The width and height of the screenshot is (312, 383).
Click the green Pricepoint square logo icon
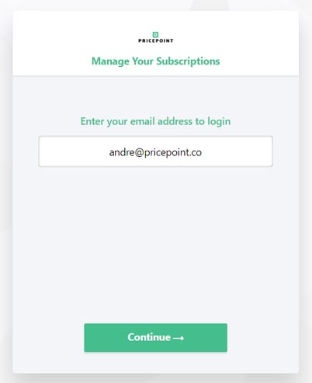click(x=155, y=35)
